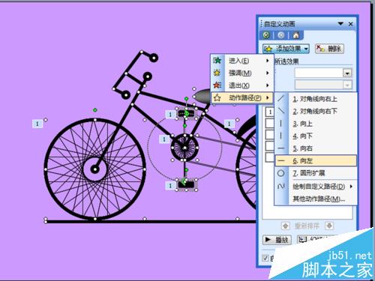The width and height of the screenshot is (375, 281).
Task: Click green star icon beside 进入(E)
Action: coord(217,61)
